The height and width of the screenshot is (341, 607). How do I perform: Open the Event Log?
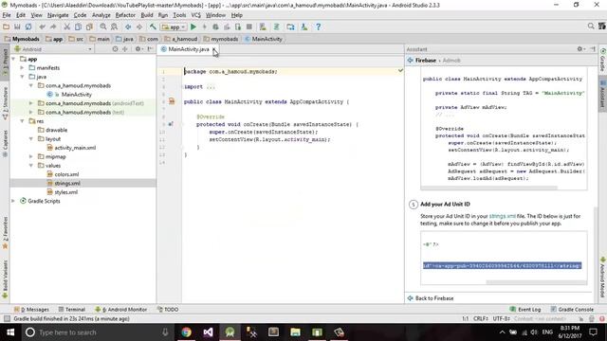click(525, 310)
